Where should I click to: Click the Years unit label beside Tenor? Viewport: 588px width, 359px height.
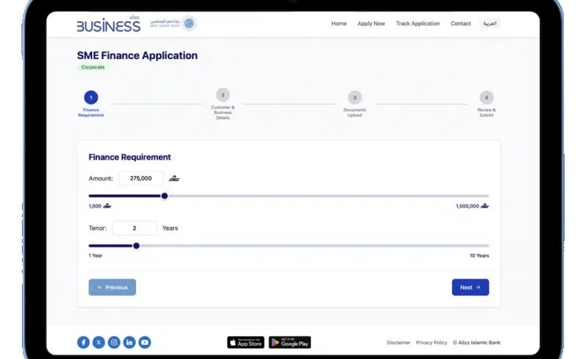pos(171,228)
